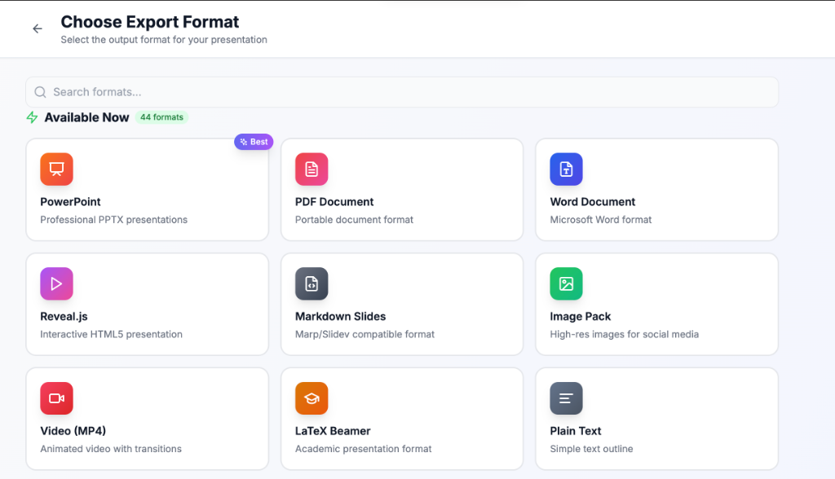Choose LaTeX Beamer academic format

point(401,419)
